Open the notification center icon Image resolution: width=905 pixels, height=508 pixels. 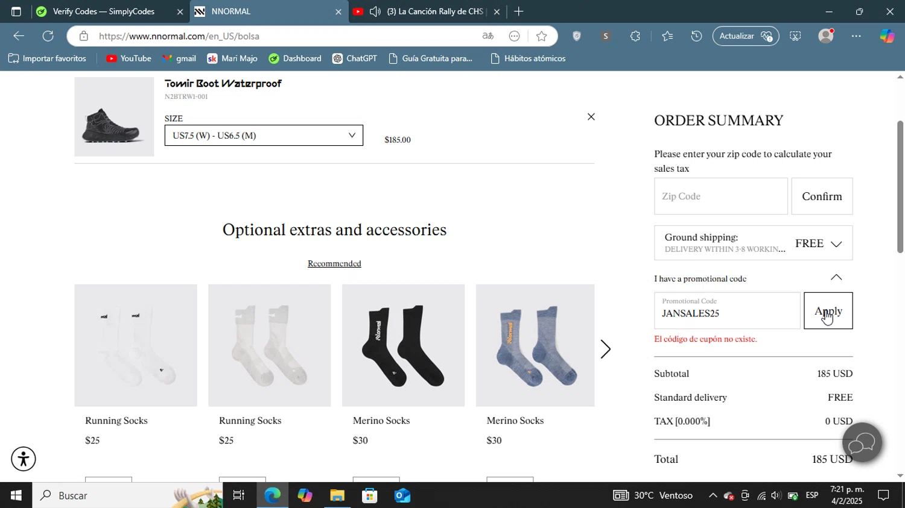(883, 495)
